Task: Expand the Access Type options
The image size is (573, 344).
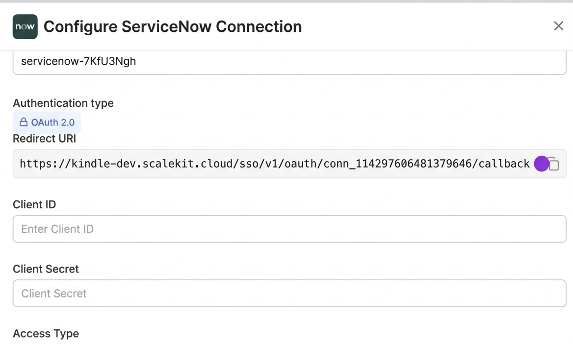Action: click(46, 333)
